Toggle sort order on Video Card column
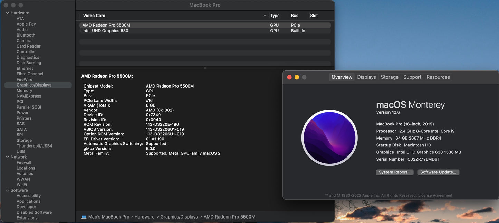Screen dimensions: 499x223 93,16
